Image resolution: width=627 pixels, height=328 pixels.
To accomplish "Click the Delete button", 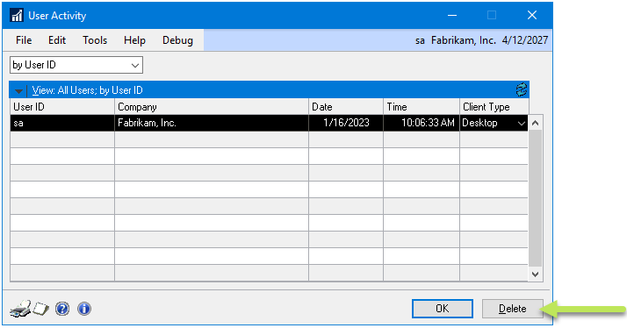I will click(x=512, y=309).
